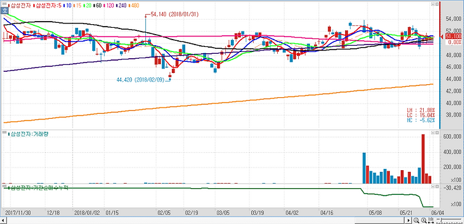This screenshot has height=224, width=464.
Task: Click the 05/21 date axis label
Action: tap(406, 212)
